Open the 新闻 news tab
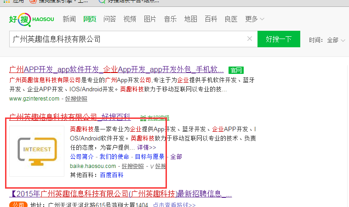This screenshot has width=349, height=207. coord(69,19)
